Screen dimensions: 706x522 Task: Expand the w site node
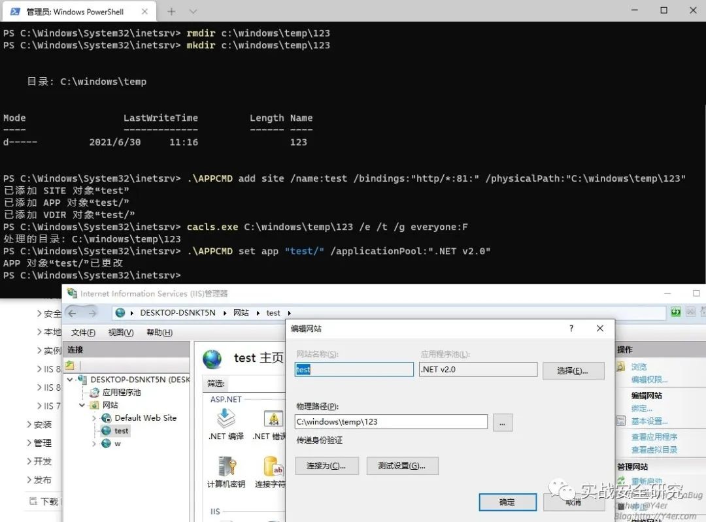click(x=94, y=444)
